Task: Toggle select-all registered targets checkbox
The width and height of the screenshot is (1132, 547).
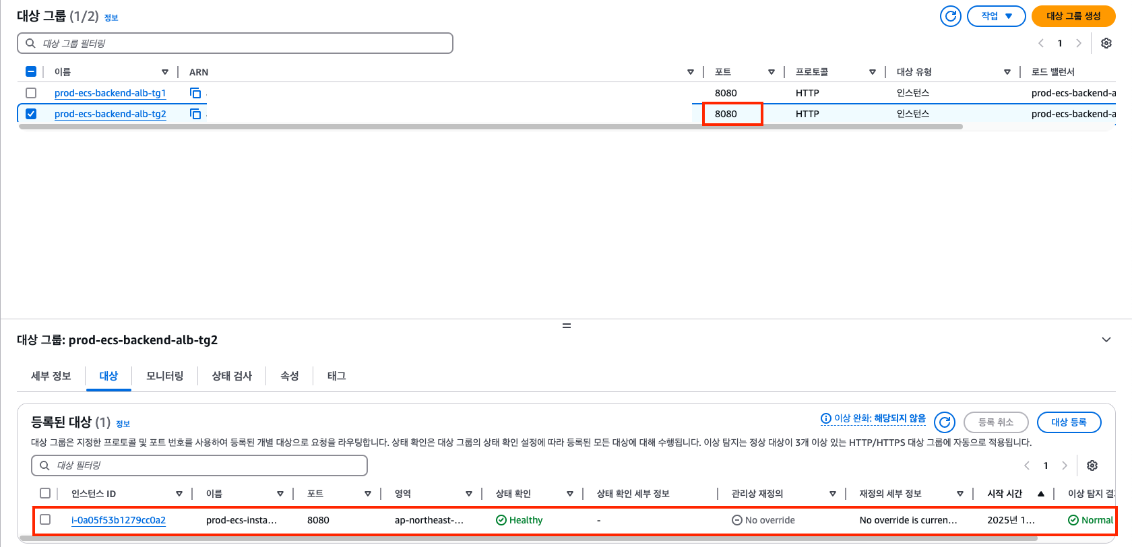Action: click(45, 493)
